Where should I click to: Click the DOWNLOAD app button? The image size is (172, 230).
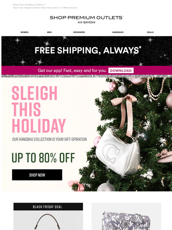coord(121,70)
